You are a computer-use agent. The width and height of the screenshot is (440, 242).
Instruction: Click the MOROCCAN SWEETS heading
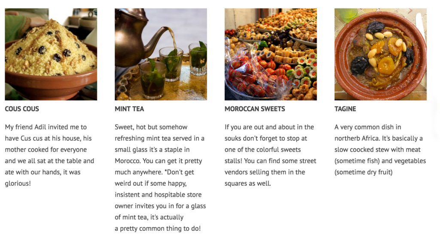pos(255,109)
